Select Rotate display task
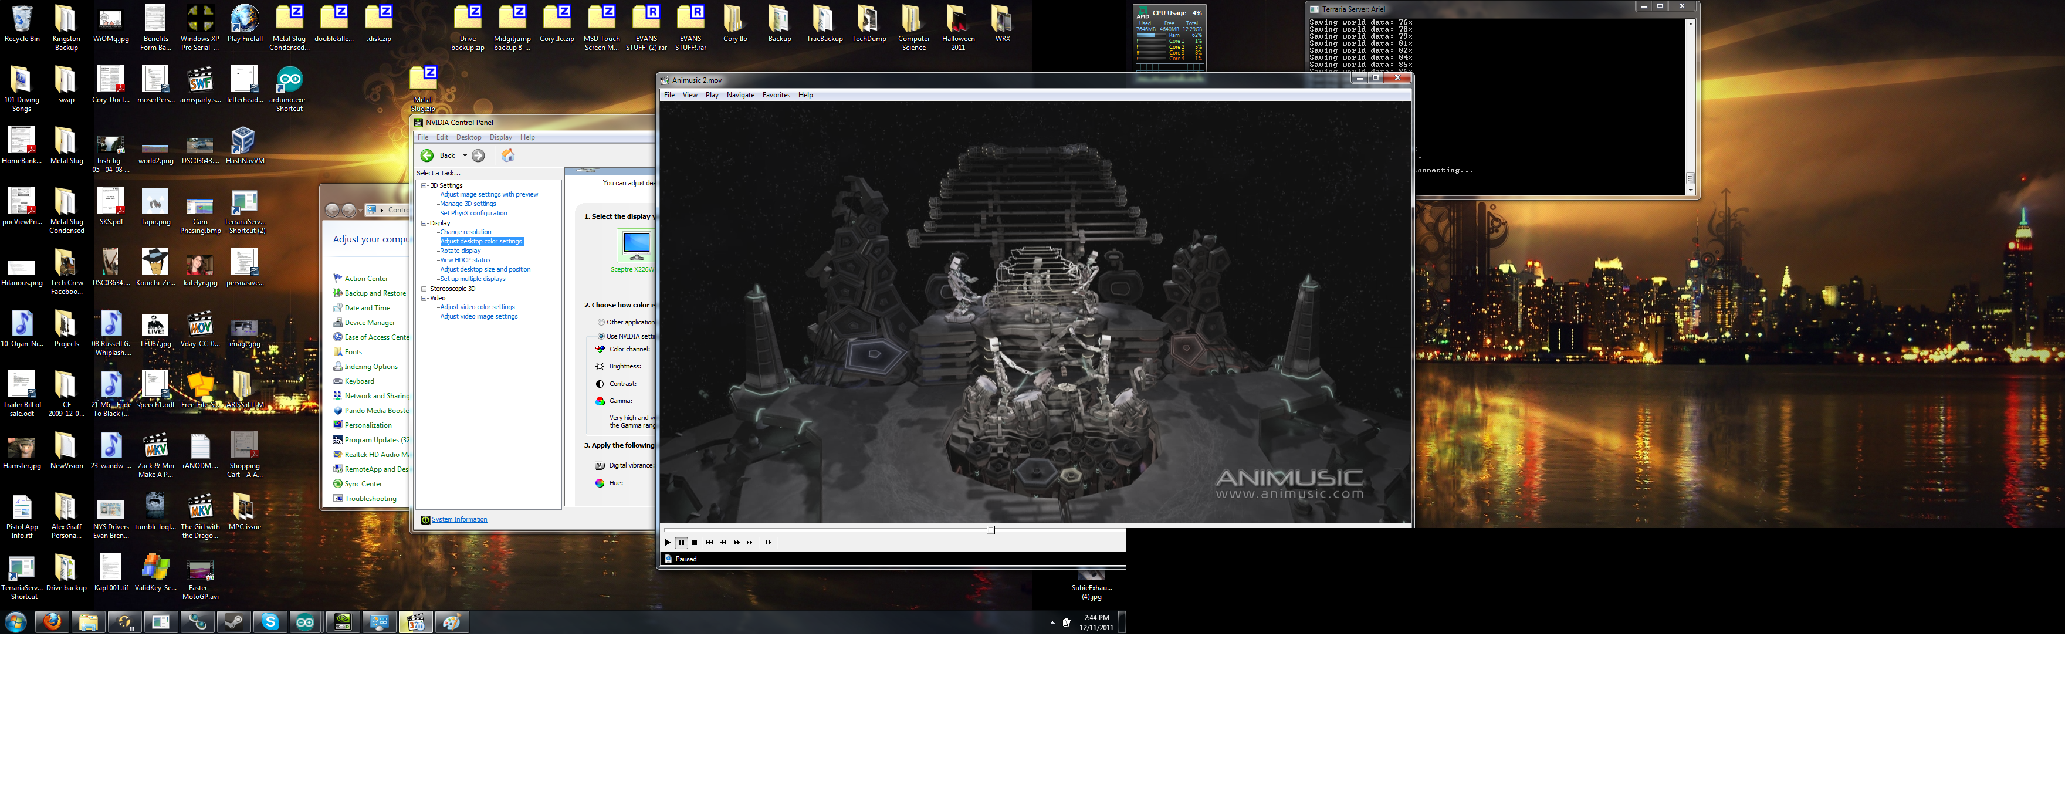 coord(460,251)
